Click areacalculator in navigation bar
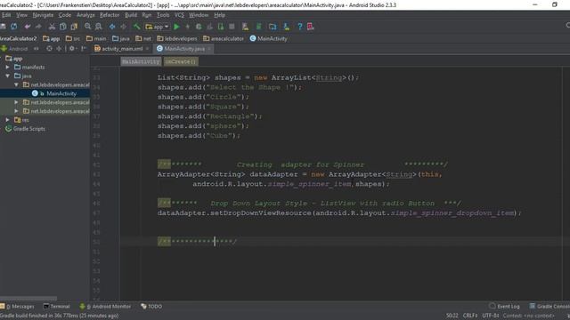This screenshot has width=570, height=320. [224, 38]
